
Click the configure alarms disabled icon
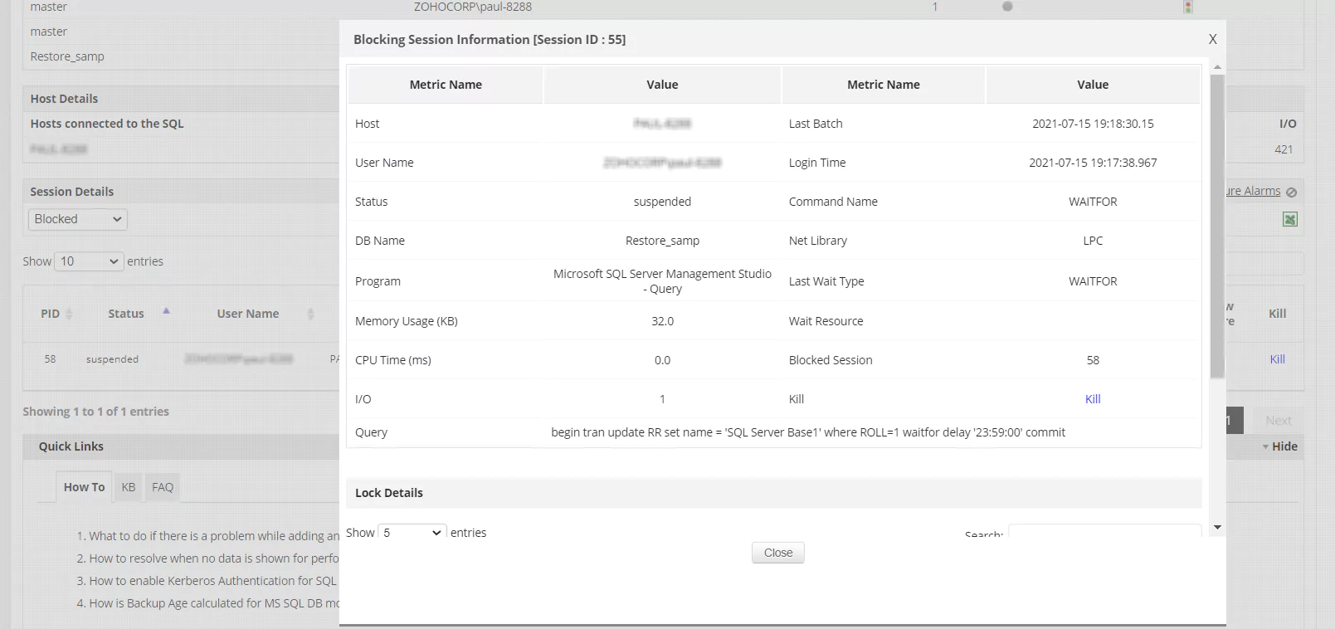pos(1291,192)
